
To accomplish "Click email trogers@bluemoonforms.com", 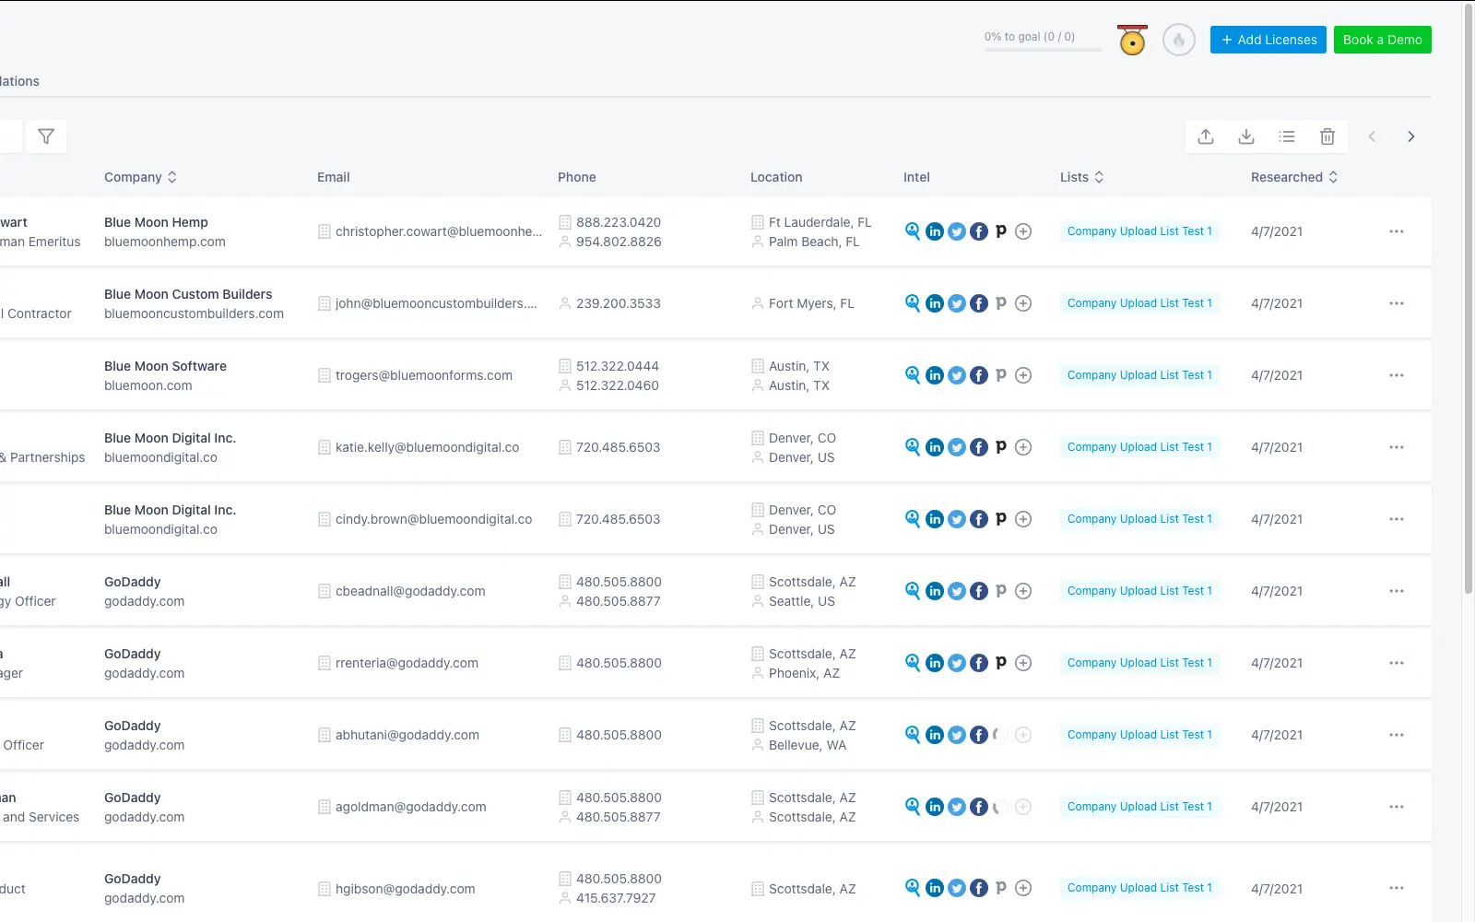I will pos(424,375).
